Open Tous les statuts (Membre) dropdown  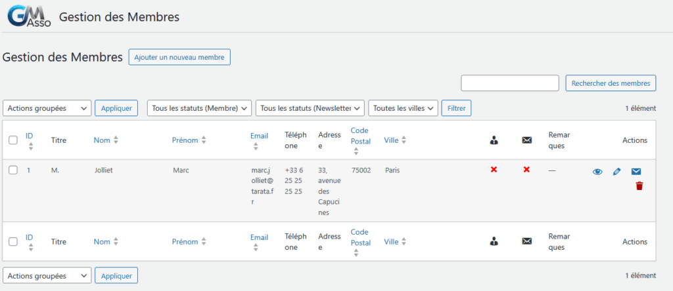[x=199, y=108]
